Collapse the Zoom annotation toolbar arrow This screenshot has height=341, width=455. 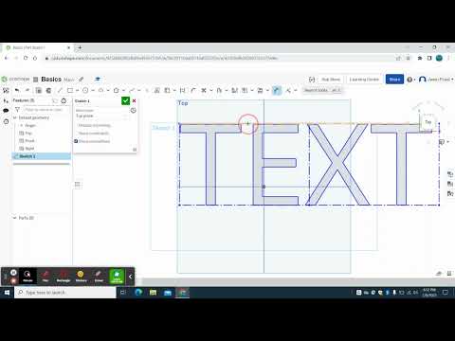click(130, 277)
